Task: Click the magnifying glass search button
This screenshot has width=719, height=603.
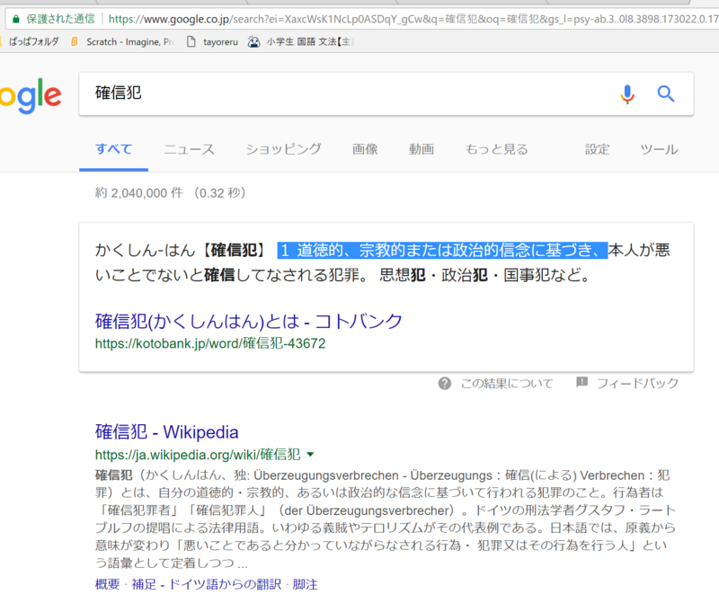Action: [666, 93]
